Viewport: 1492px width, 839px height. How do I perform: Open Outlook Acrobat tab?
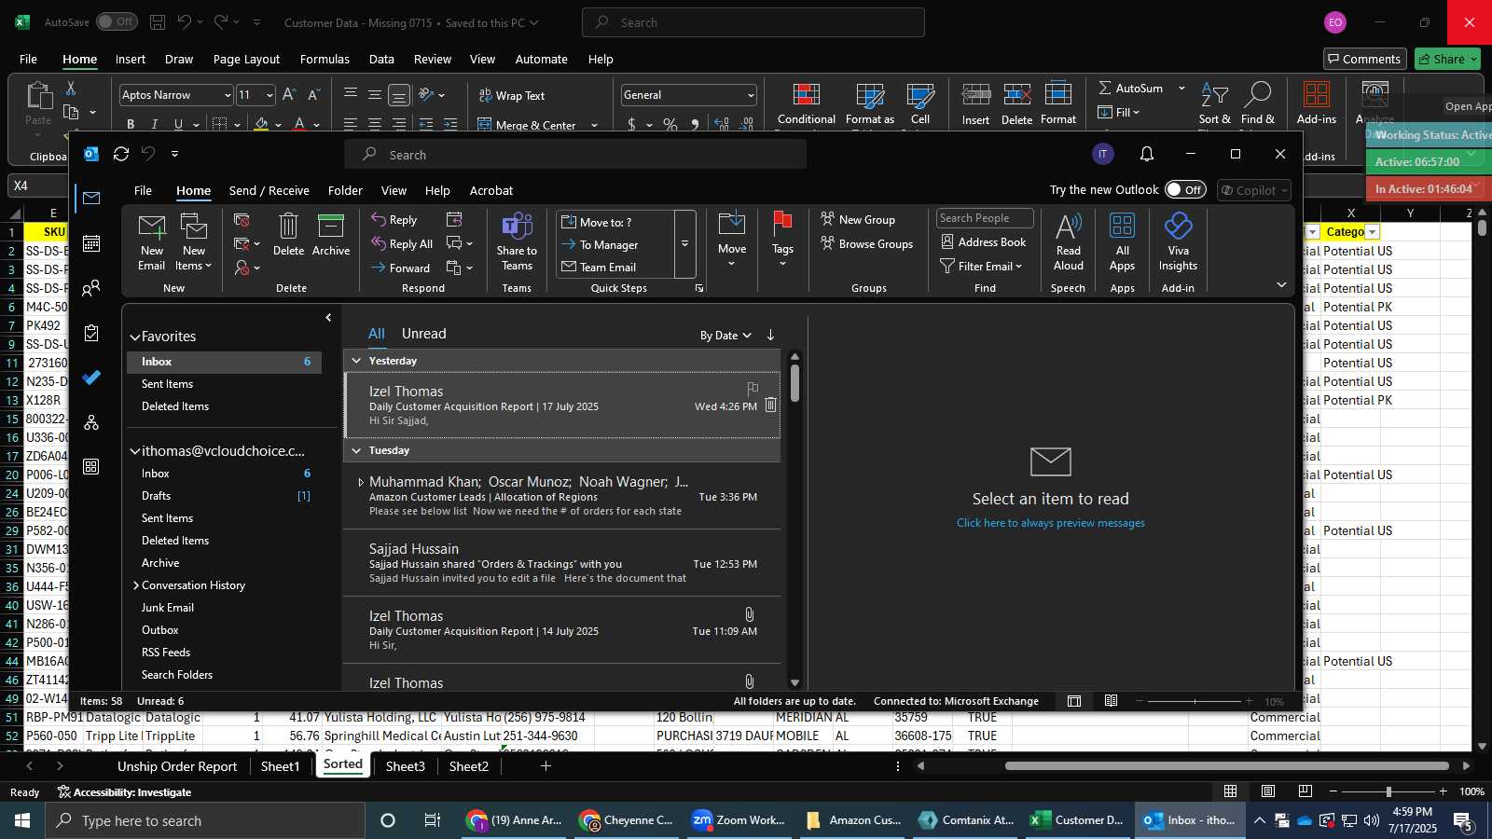(x=491, y=190)
